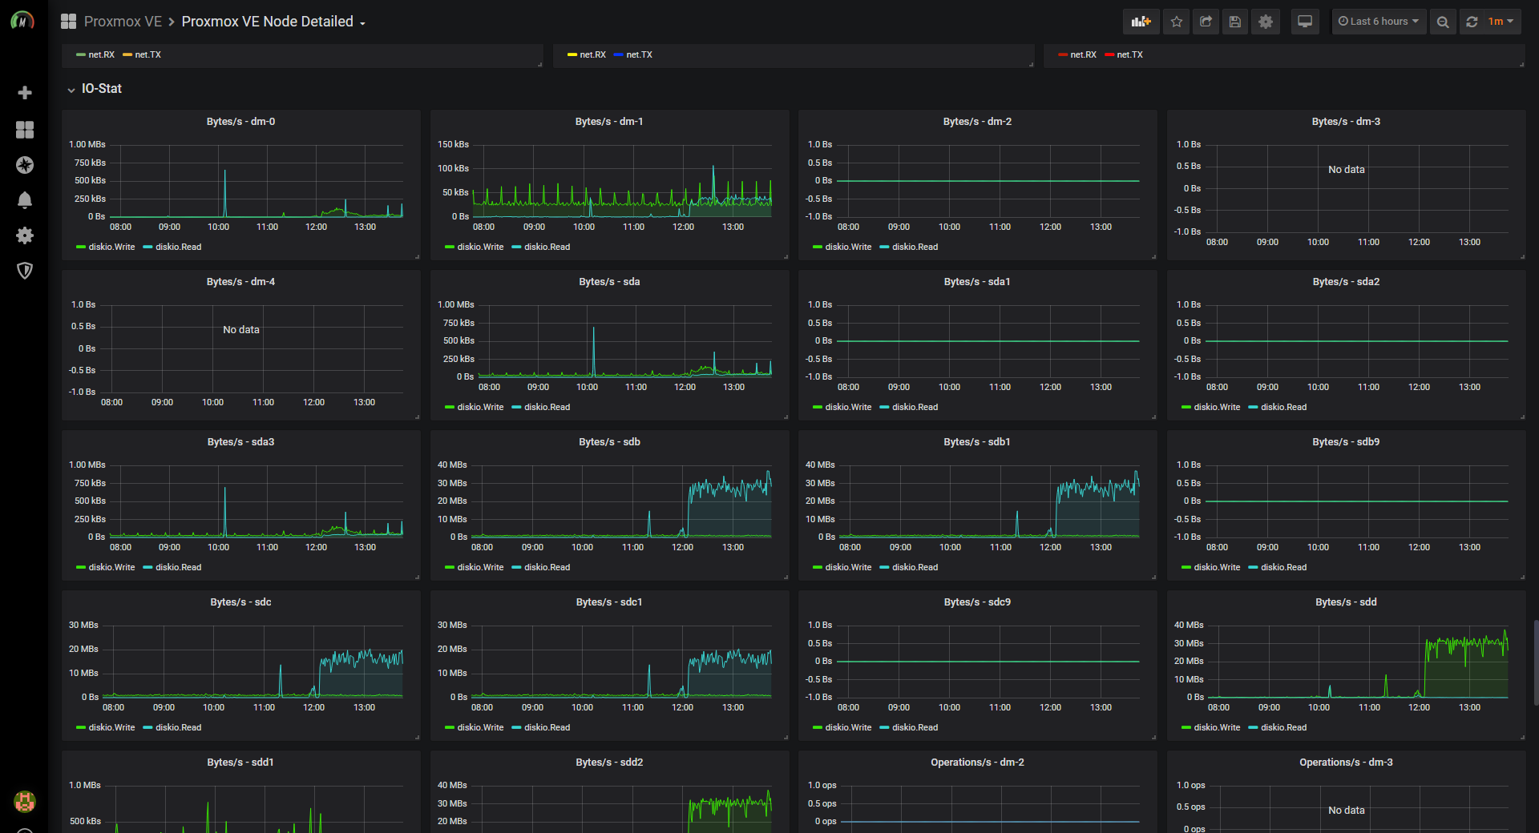Open the Bytes/s - dm-0 panel title menu
1539x833 pixels.
pos(240,122)
